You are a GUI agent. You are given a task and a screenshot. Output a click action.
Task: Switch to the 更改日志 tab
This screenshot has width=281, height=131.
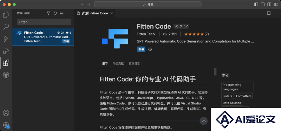pos(134,63)
